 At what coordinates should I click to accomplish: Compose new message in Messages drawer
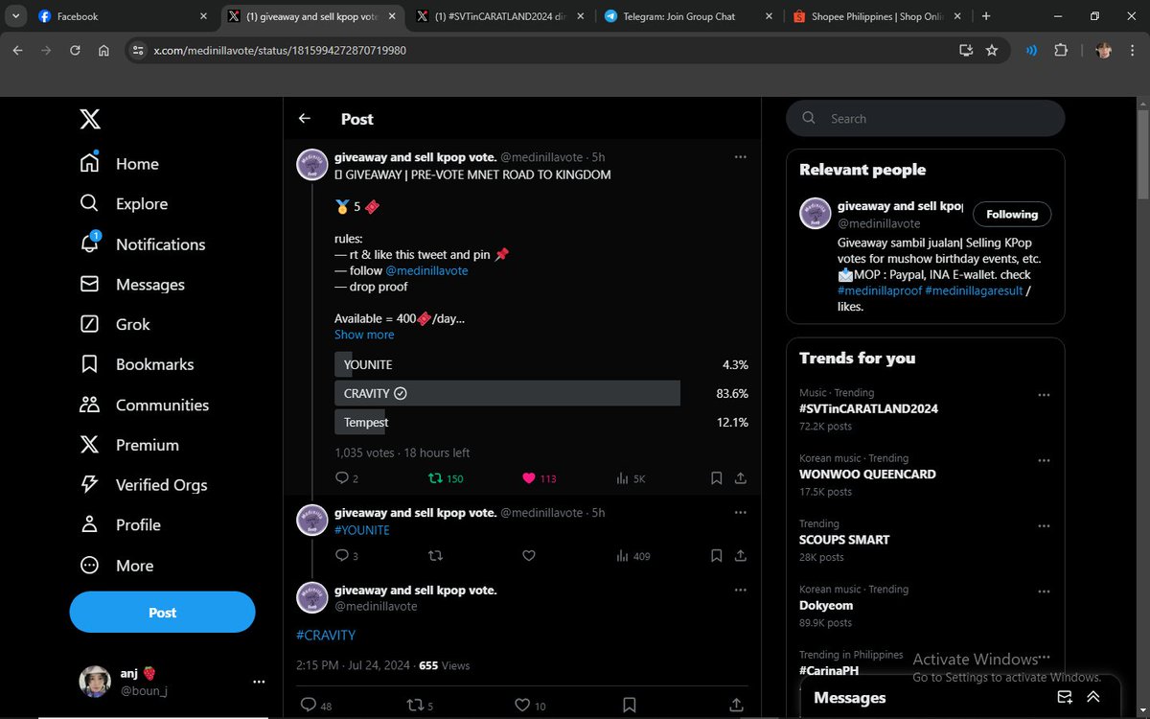pos(1064,697)
